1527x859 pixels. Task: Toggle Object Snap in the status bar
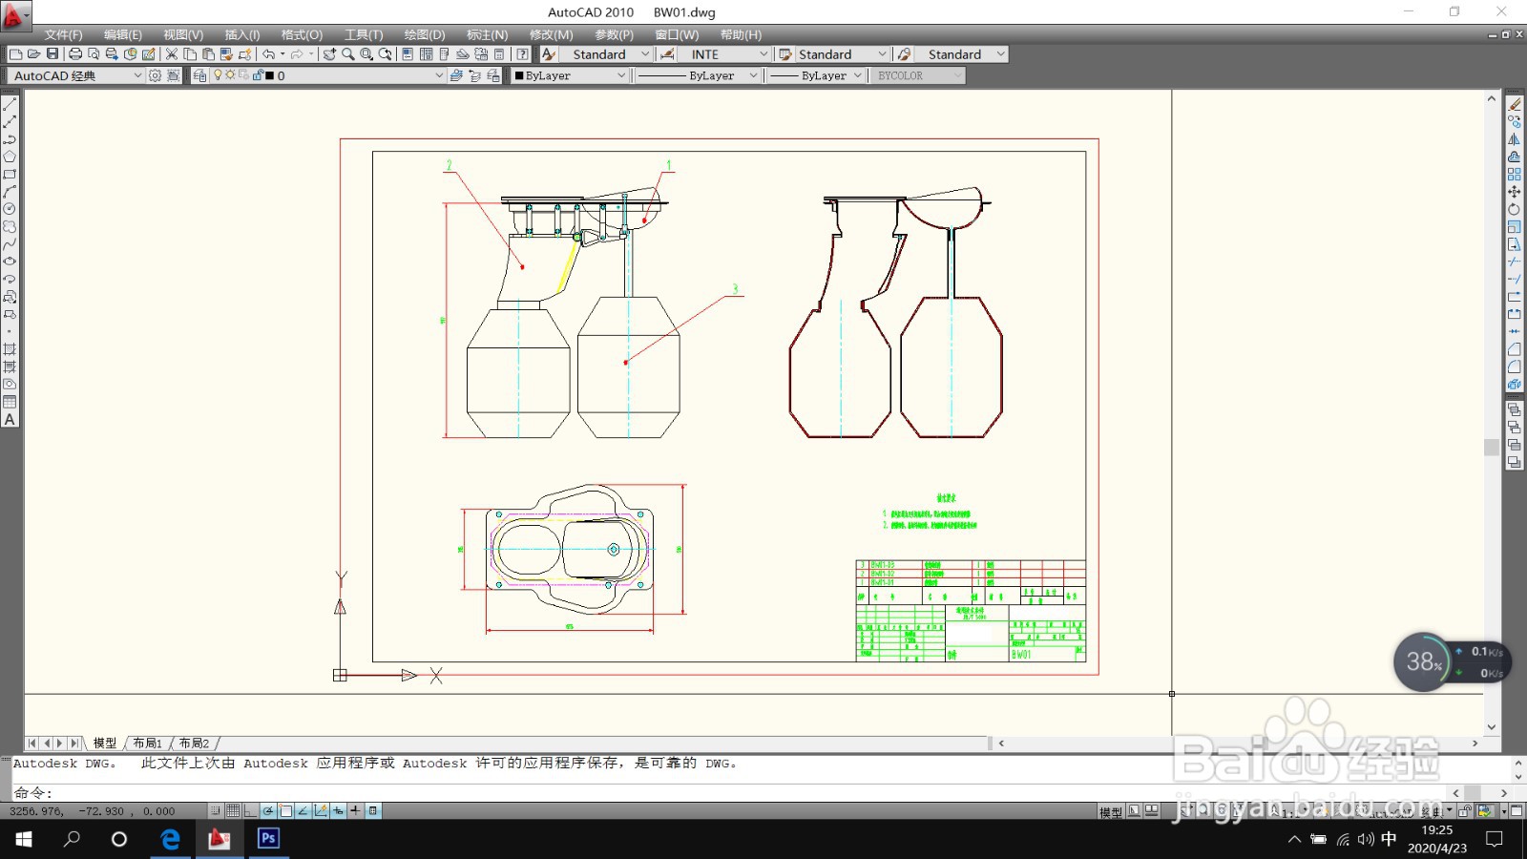(285, 811)
